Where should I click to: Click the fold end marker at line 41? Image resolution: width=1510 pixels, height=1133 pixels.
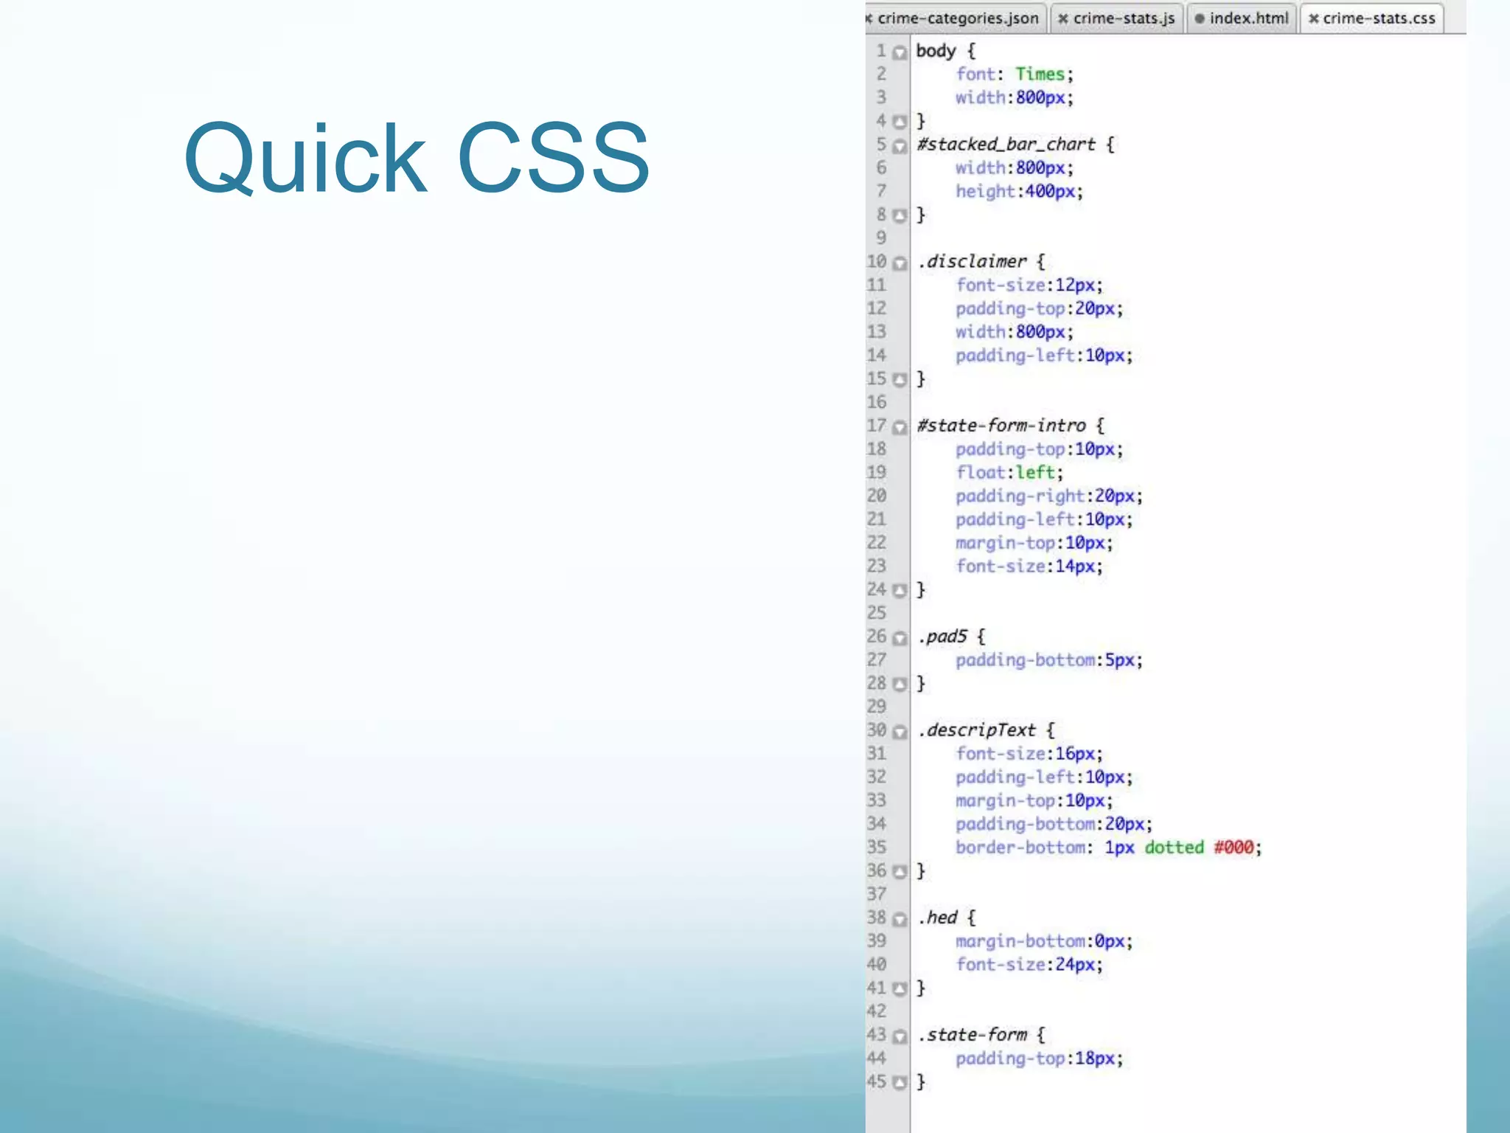coord(900,988)
